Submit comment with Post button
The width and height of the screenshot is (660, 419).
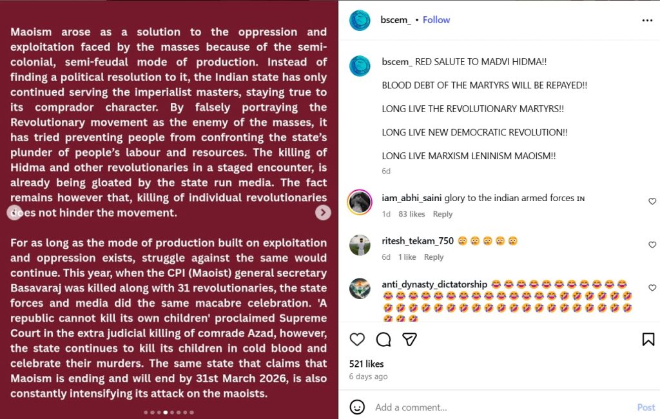point(646,407)
